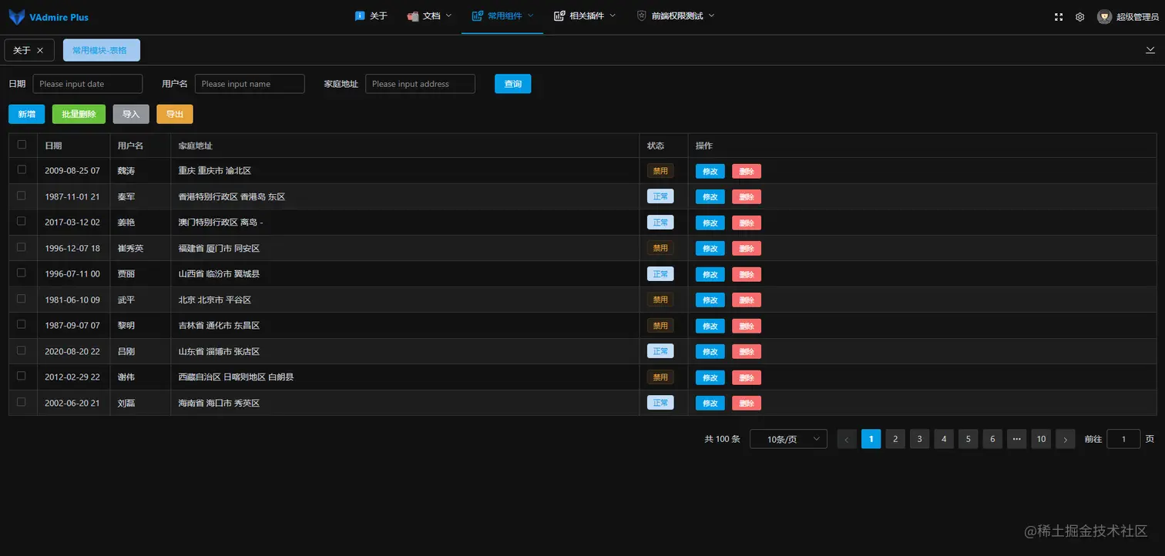Click the 正常 status tag for 秦军
This screenshot has width=1165, height=556.
click(x=660, y=196)
